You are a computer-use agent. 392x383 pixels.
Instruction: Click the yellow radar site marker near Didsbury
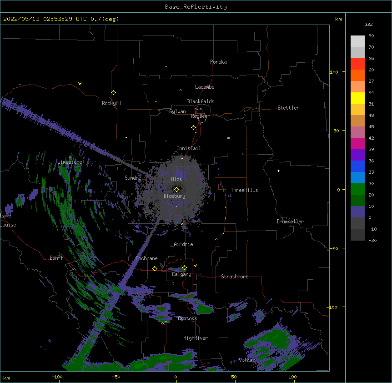[176, 189]
